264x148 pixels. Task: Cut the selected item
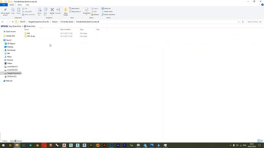(x=25, y=9)
